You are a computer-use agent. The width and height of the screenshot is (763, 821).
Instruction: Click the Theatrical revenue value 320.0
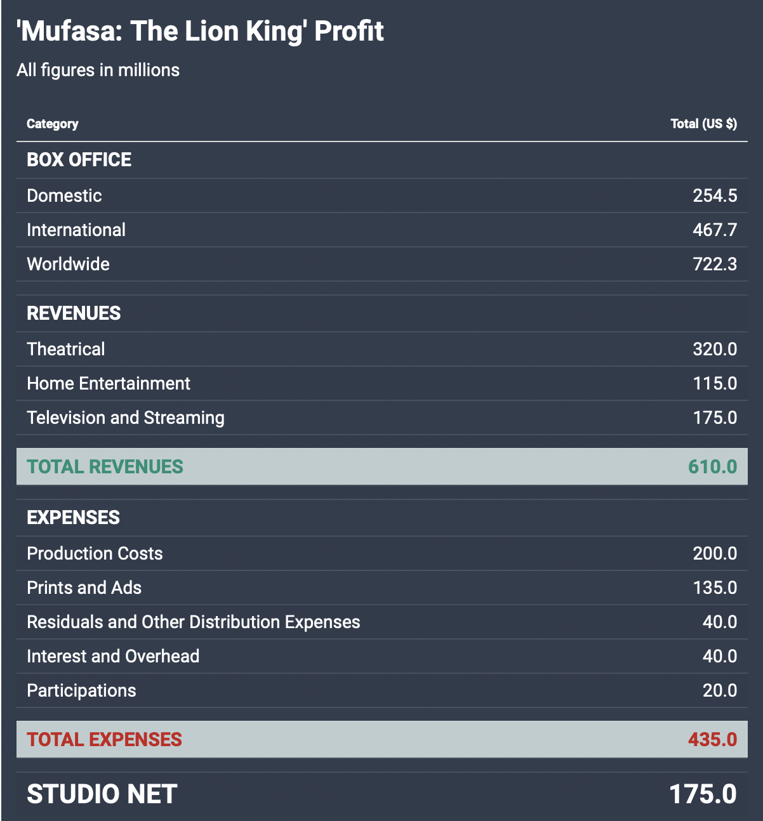pyautogui.click(x=715, y=349)
